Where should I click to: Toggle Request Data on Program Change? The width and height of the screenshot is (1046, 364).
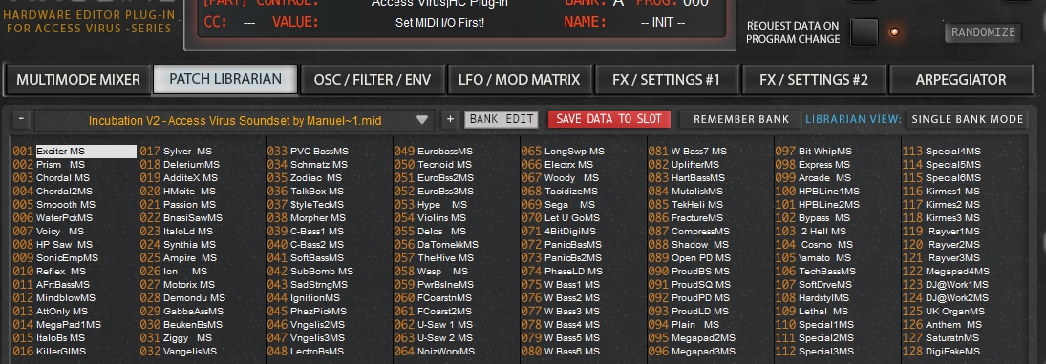864,32
